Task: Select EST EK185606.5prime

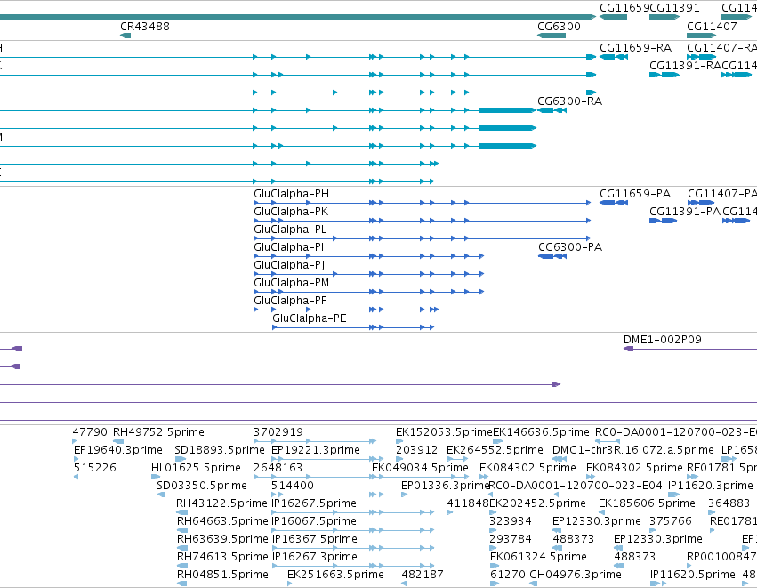Action: 602,512
